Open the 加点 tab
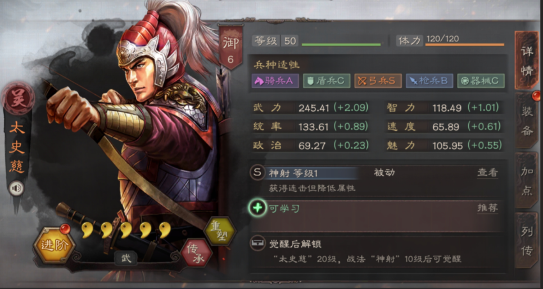 [527, 181]
